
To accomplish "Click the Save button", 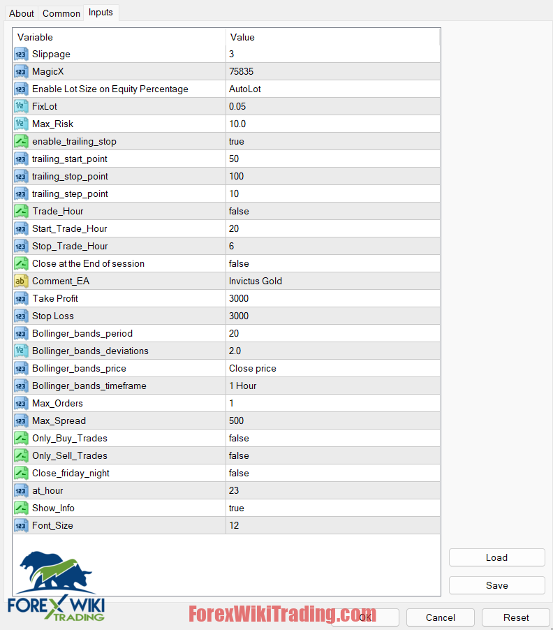I will tap(496, 586).
